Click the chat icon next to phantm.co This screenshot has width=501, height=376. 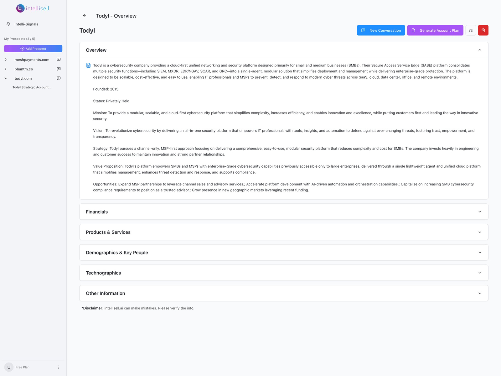pyautogui.click(x=59, y=69)
